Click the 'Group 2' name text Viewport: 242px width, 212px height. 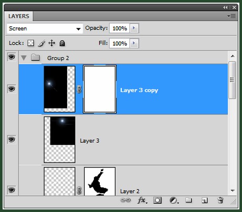[x=58, y=58]
